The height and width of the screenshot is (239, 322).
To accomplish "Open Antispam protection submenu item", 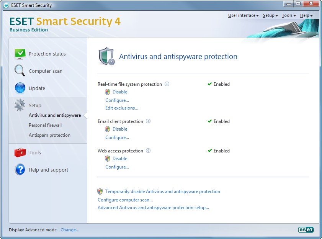I will (x=49, y=135).
